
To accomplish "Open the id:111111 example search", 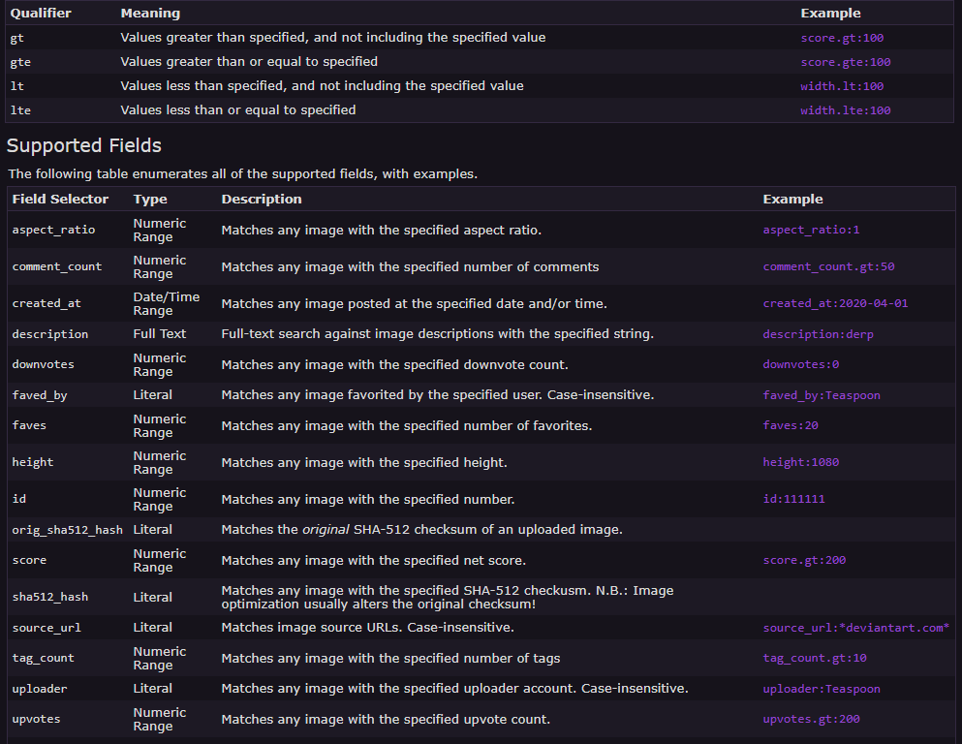I will click(x=793, y=500).
